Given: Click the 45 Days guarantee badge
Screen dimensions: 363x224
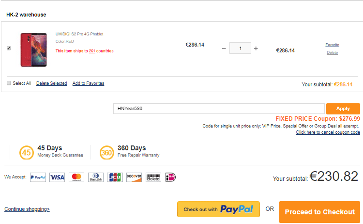Looking at the screenshot, I should pyautogui.click(x=26, y=152).
